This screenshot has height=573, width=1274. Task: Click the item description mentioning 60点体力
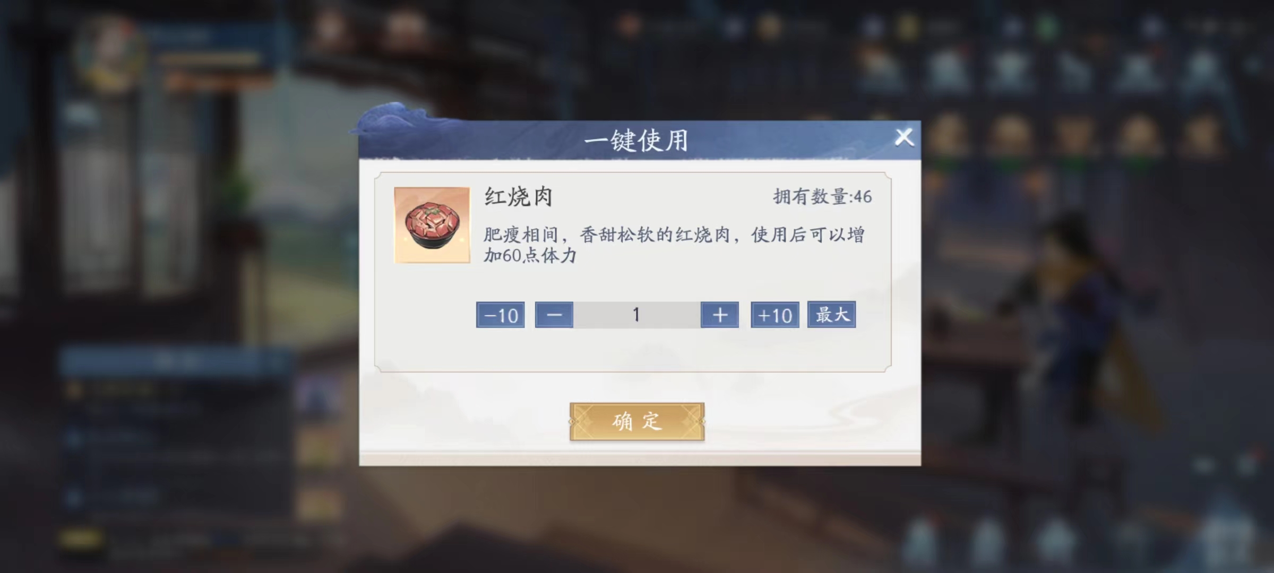pos(674,245)
